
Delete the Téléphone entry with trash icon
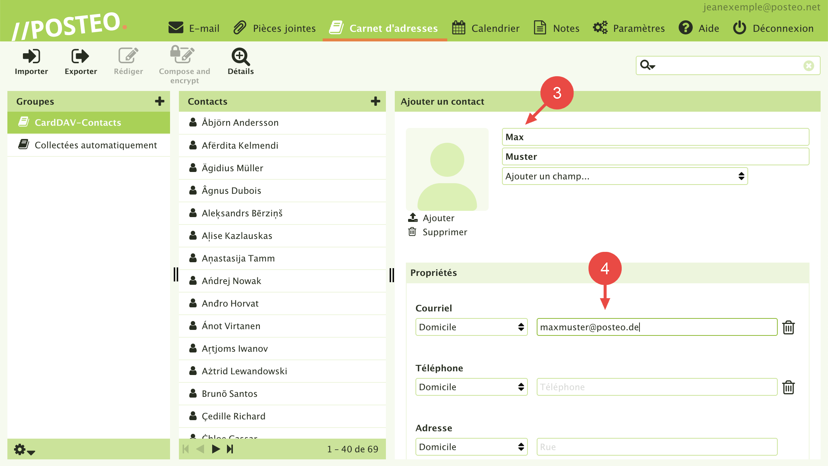[788, 387]
